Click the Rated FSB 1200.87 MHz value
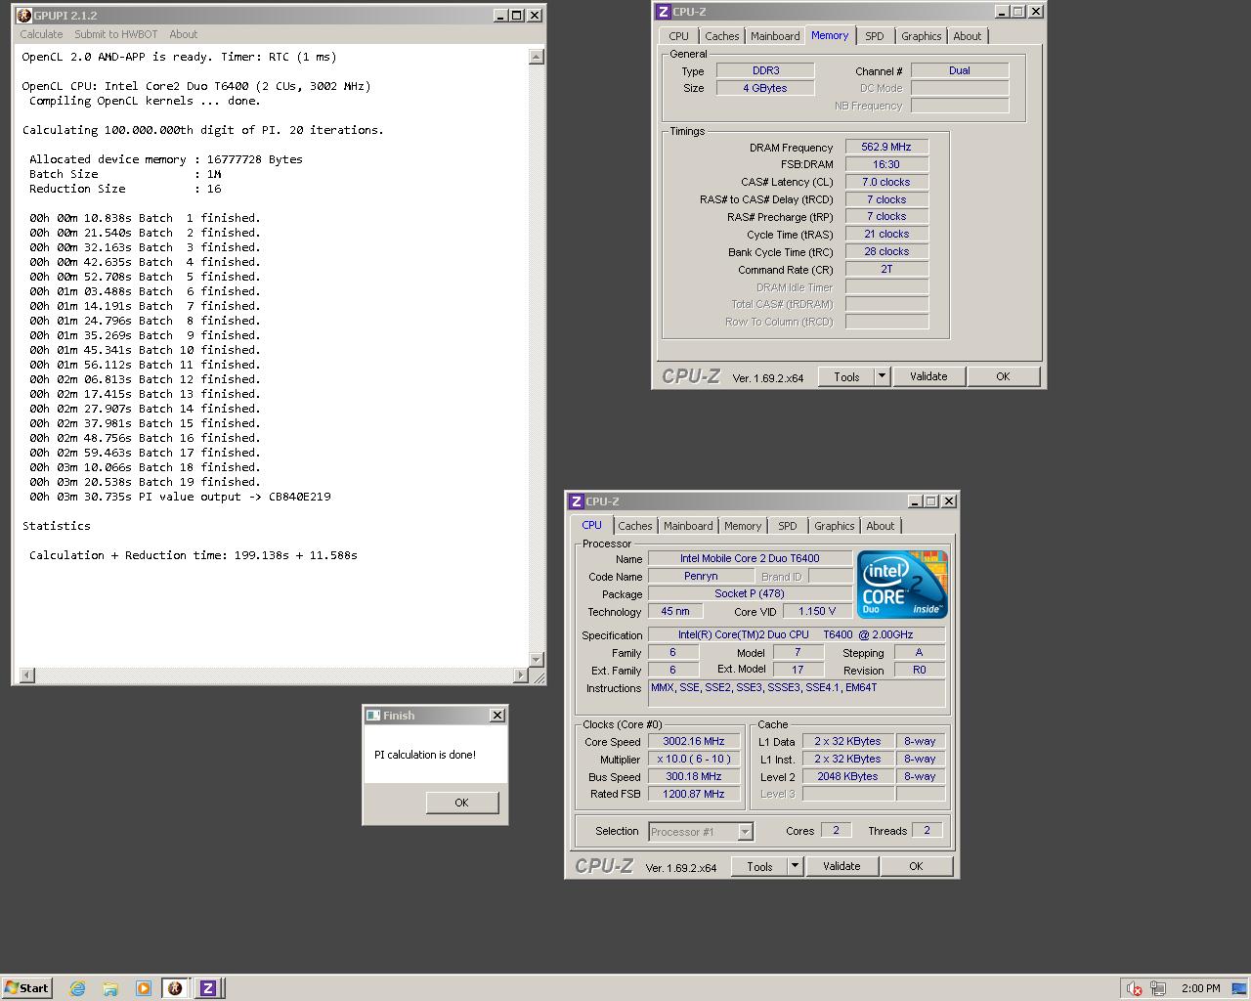Viewport: 1251px width, 1001px height. (x=694, y=794)
